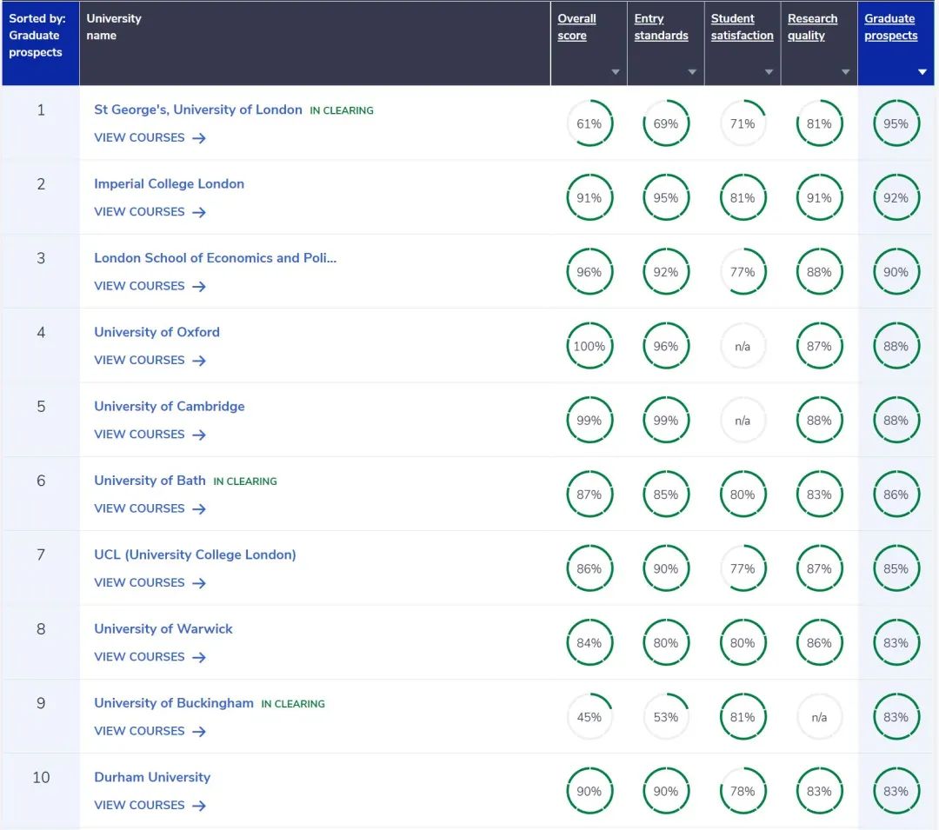Viewport: 939px width, 830px height.
Task: Sort table by Entry standards header
Action: (661, 27)
